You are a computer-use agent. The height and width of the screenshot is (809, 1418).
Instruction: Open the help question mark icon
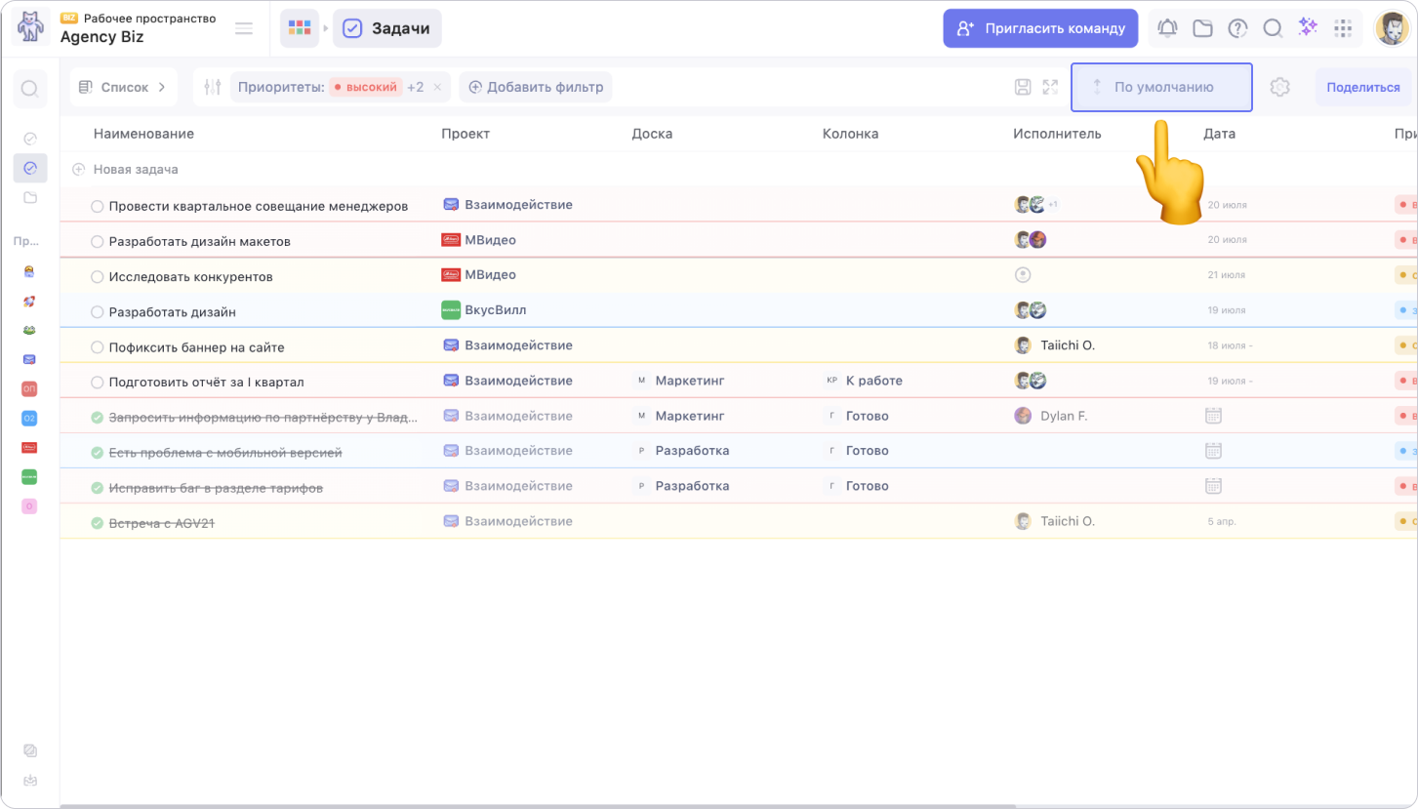click(x=1237, y=28)
